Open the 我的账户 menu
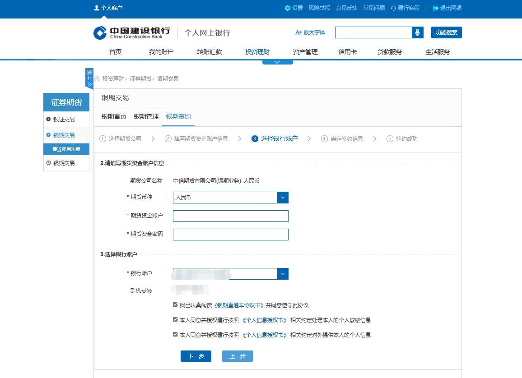 click(x=161, y=52)
